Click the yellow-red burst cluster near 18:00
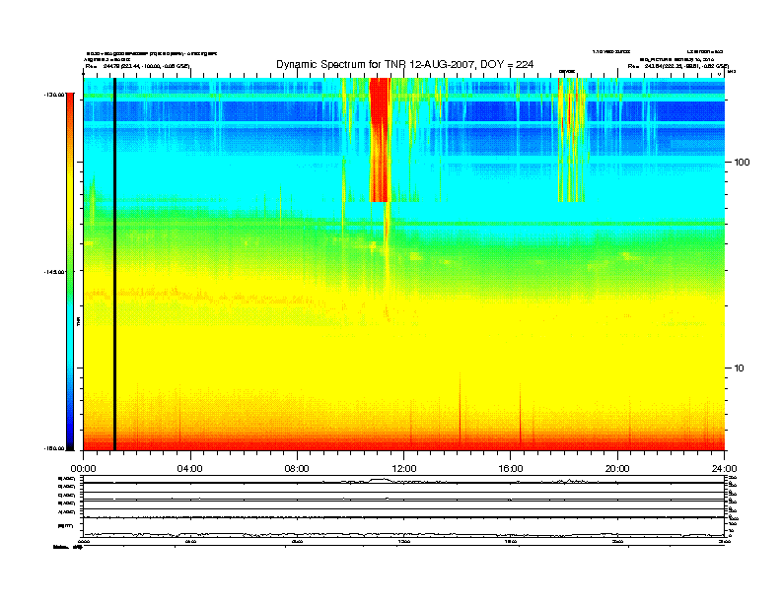Image resolution: width=781 pixels, height=603 pixels. (571, 139)
